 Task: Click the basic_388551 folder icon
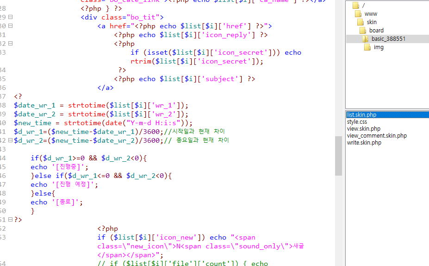click(365, 39)
